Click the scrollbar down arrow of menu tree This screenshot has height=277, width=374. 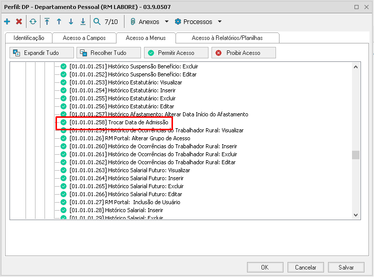coord(355,215)
